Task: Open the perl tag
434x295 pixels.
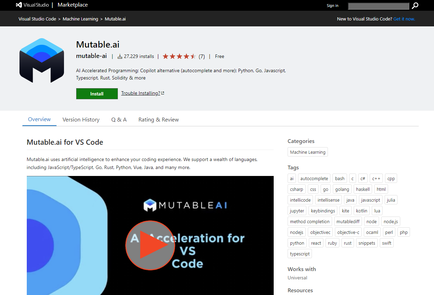Action: (x=389, y=232)
